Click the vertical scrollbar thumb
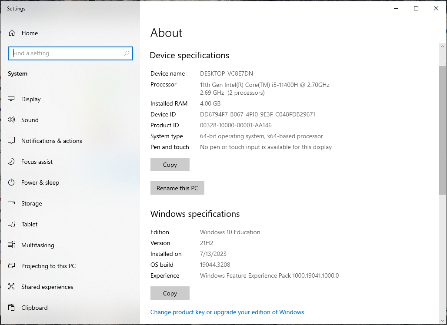Image resolution: width=447 pixels, height=325 pixels. point(443,130)
